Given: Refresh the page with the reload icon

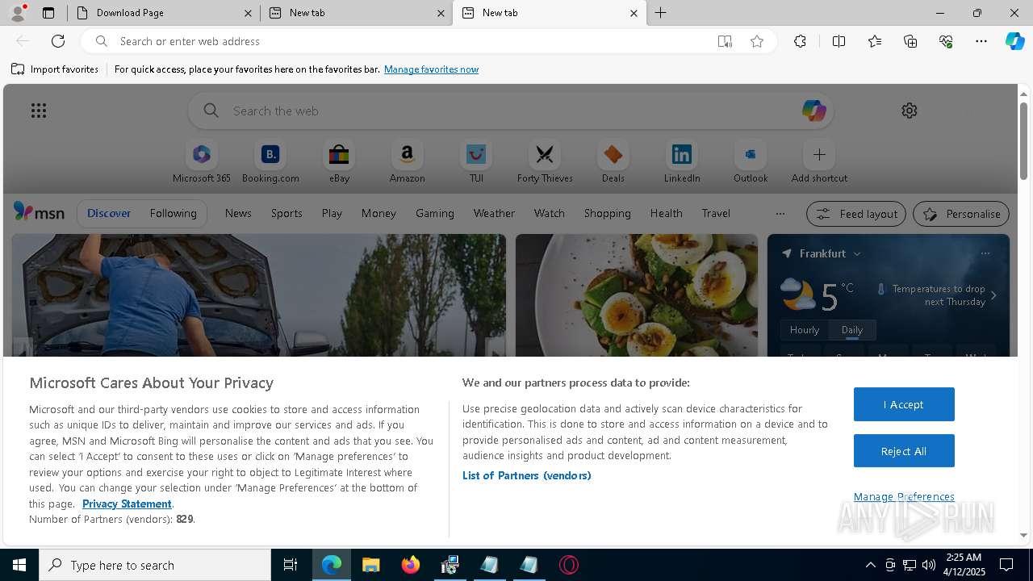Looking at the screenshot, I should (58, 41).
